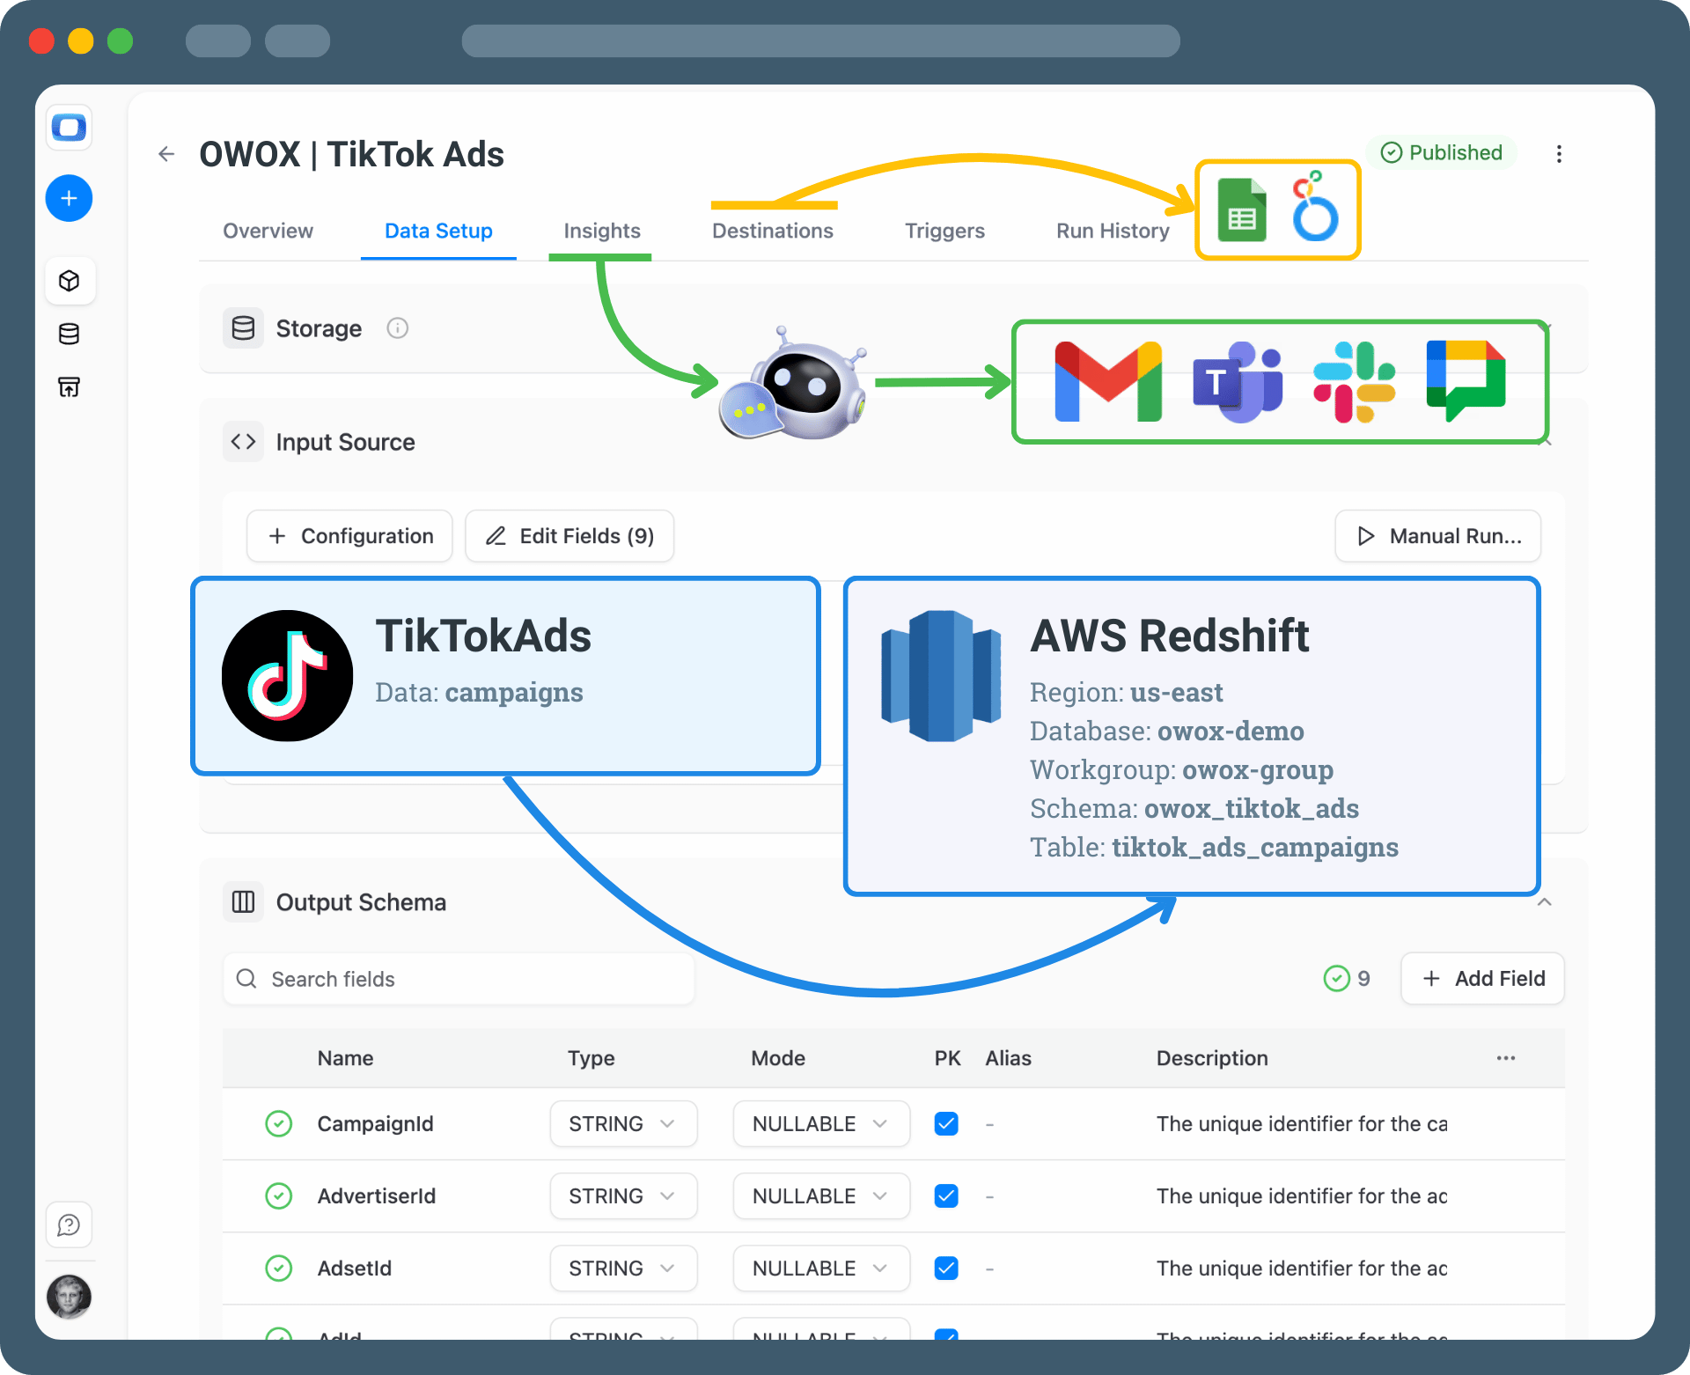This screenshot has width=1690, height=1375.
Task: Click the Search fields input
Action: 458,979
